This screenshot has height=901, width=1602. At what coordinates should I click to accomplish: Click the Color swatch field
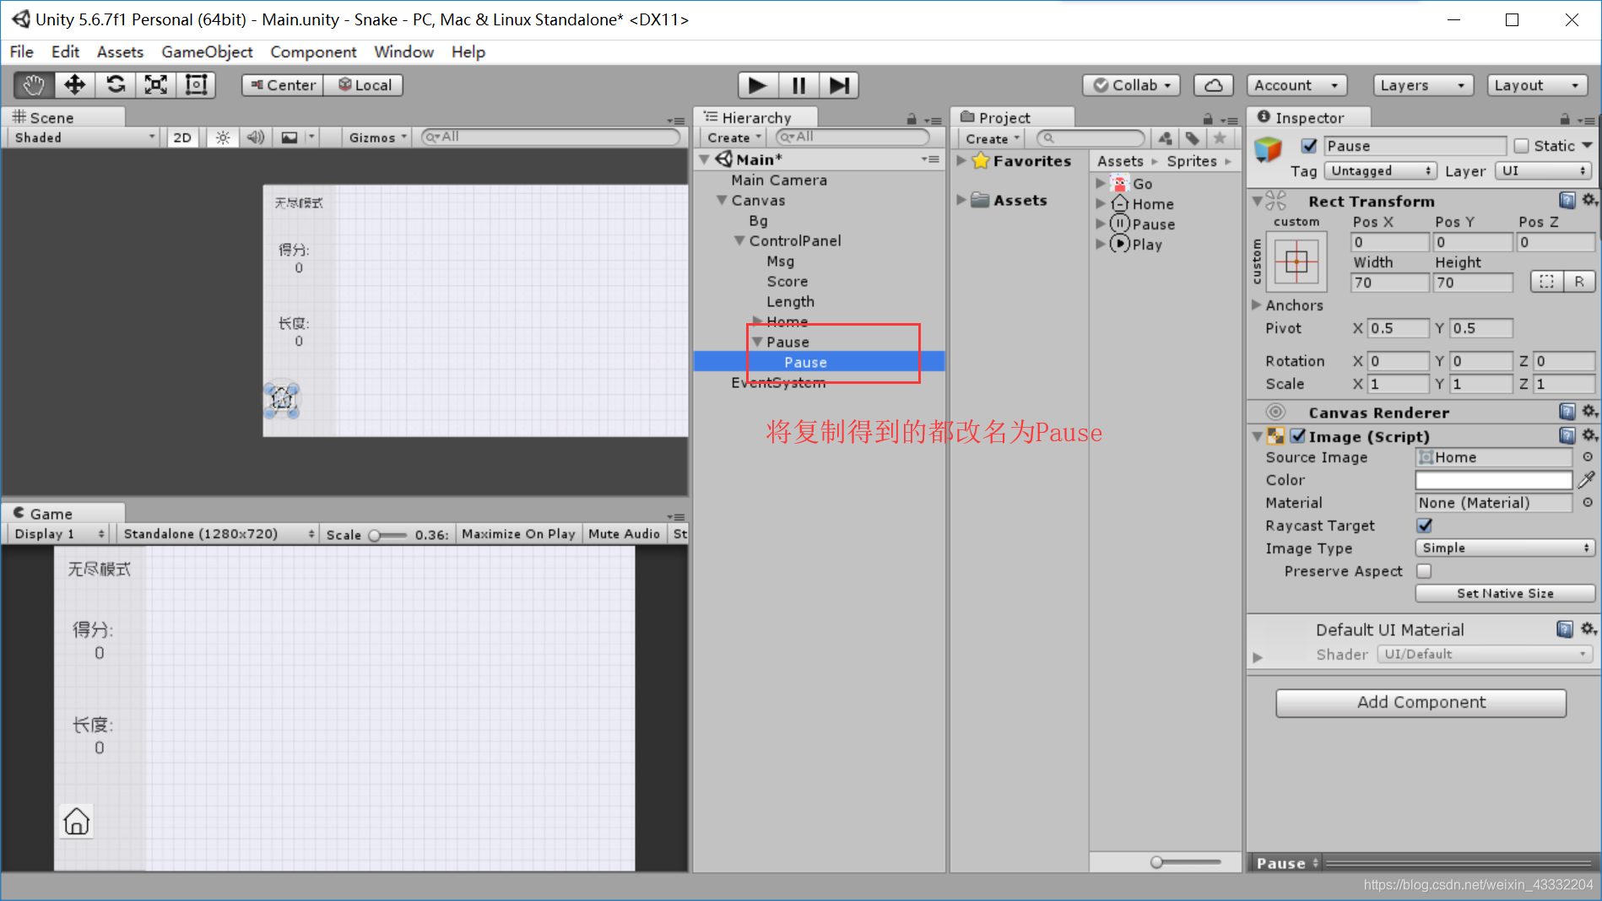pyautogui.click(x=1493, y=480)
